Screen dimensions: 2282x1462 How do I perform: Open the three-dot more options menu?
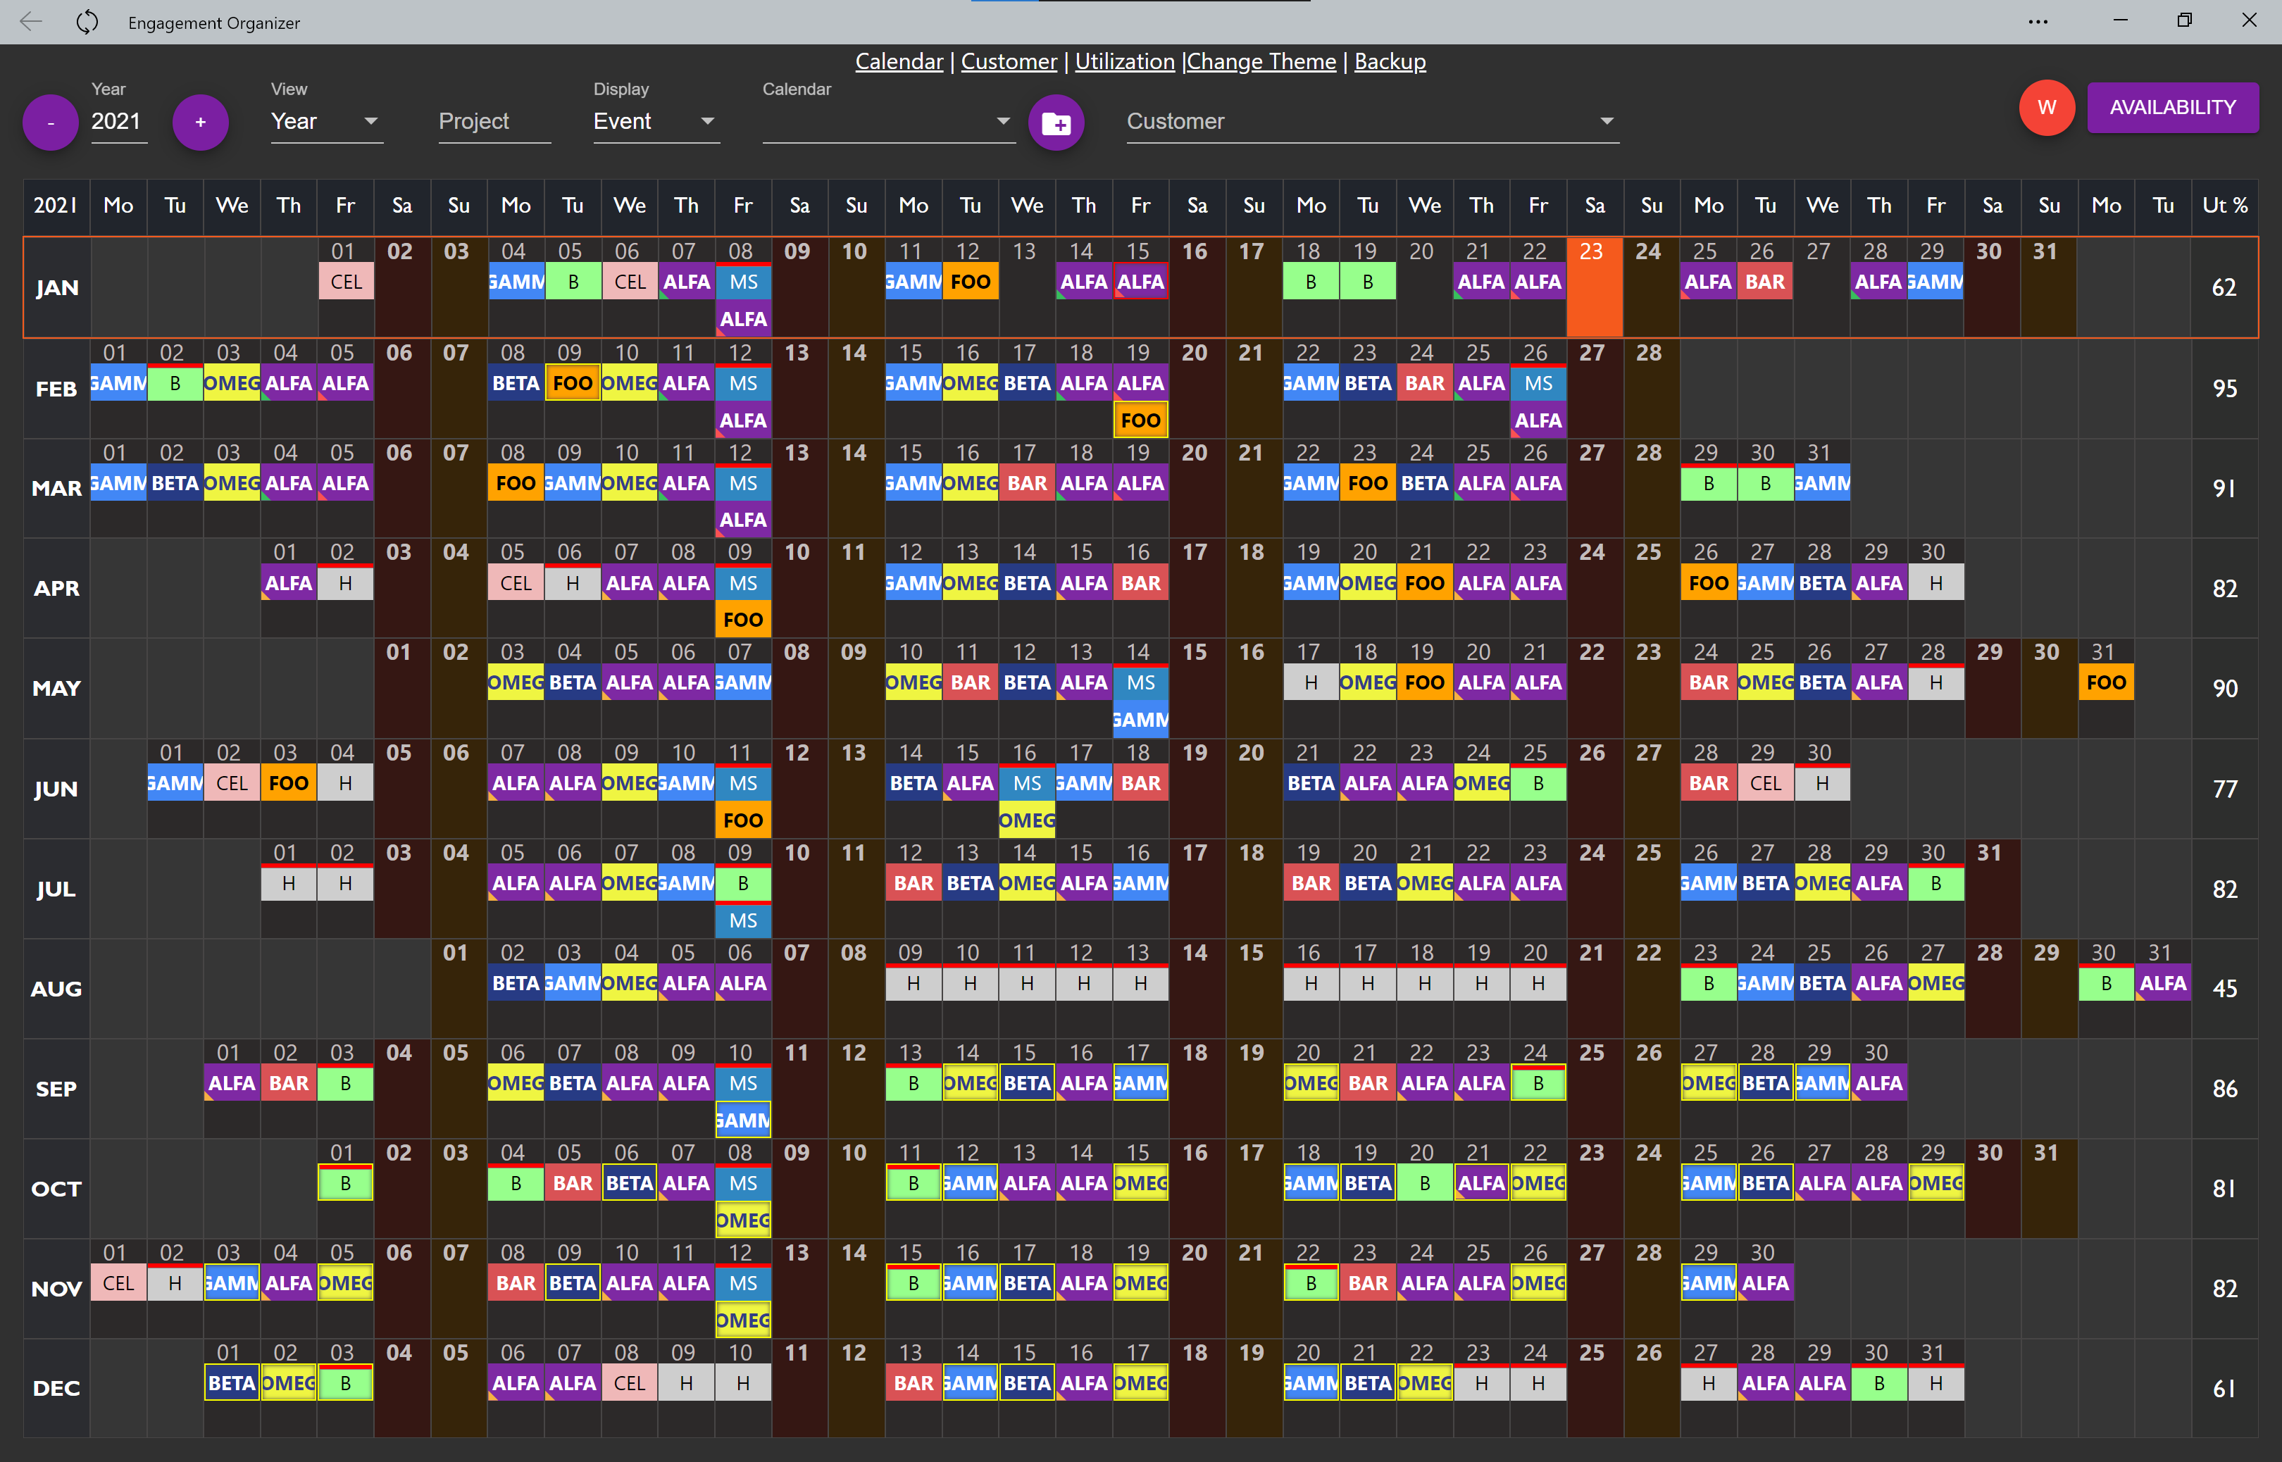pos(2037,22)
